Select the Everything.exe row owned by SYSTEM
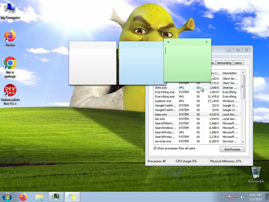 coord(197,92)
